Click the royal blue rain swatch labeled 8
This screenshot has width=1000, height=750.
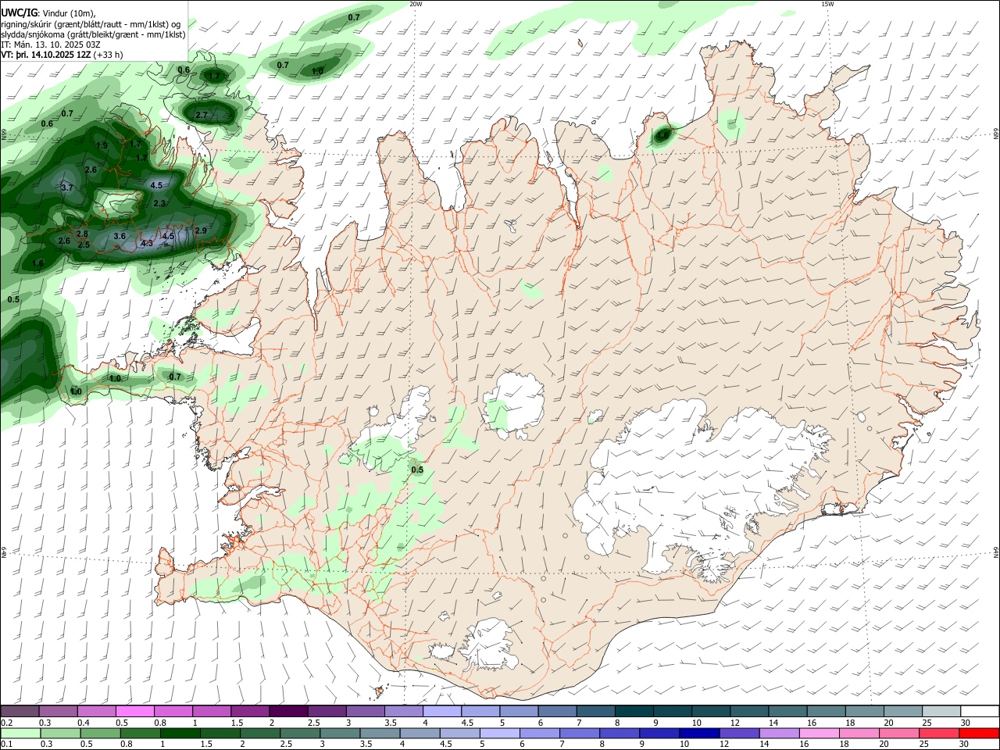click(619, 733)
